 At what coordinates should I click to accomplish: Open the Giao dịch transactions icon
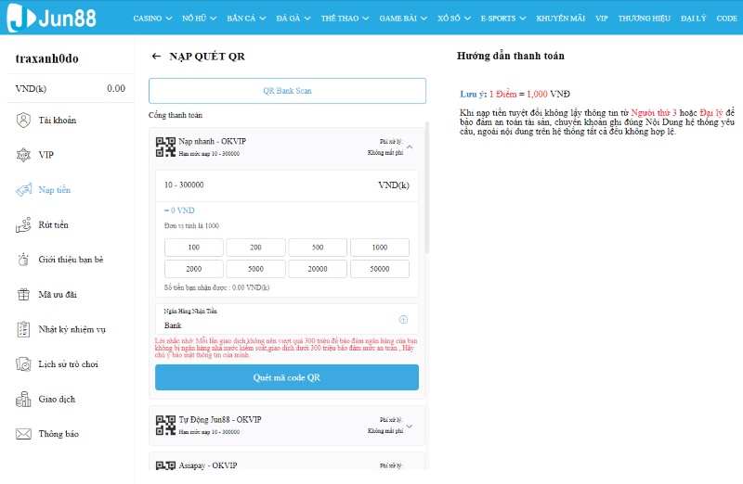[23, 399]
